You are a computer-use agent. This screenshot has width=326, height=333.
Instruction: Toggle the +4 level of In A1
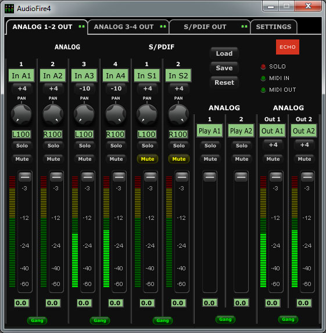click(22, 89)
